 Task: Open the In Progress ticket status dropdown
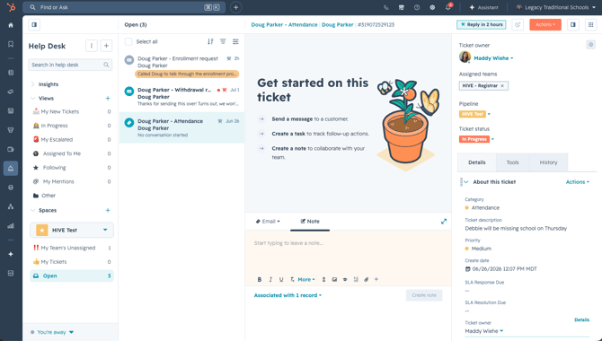coord(476,139)
